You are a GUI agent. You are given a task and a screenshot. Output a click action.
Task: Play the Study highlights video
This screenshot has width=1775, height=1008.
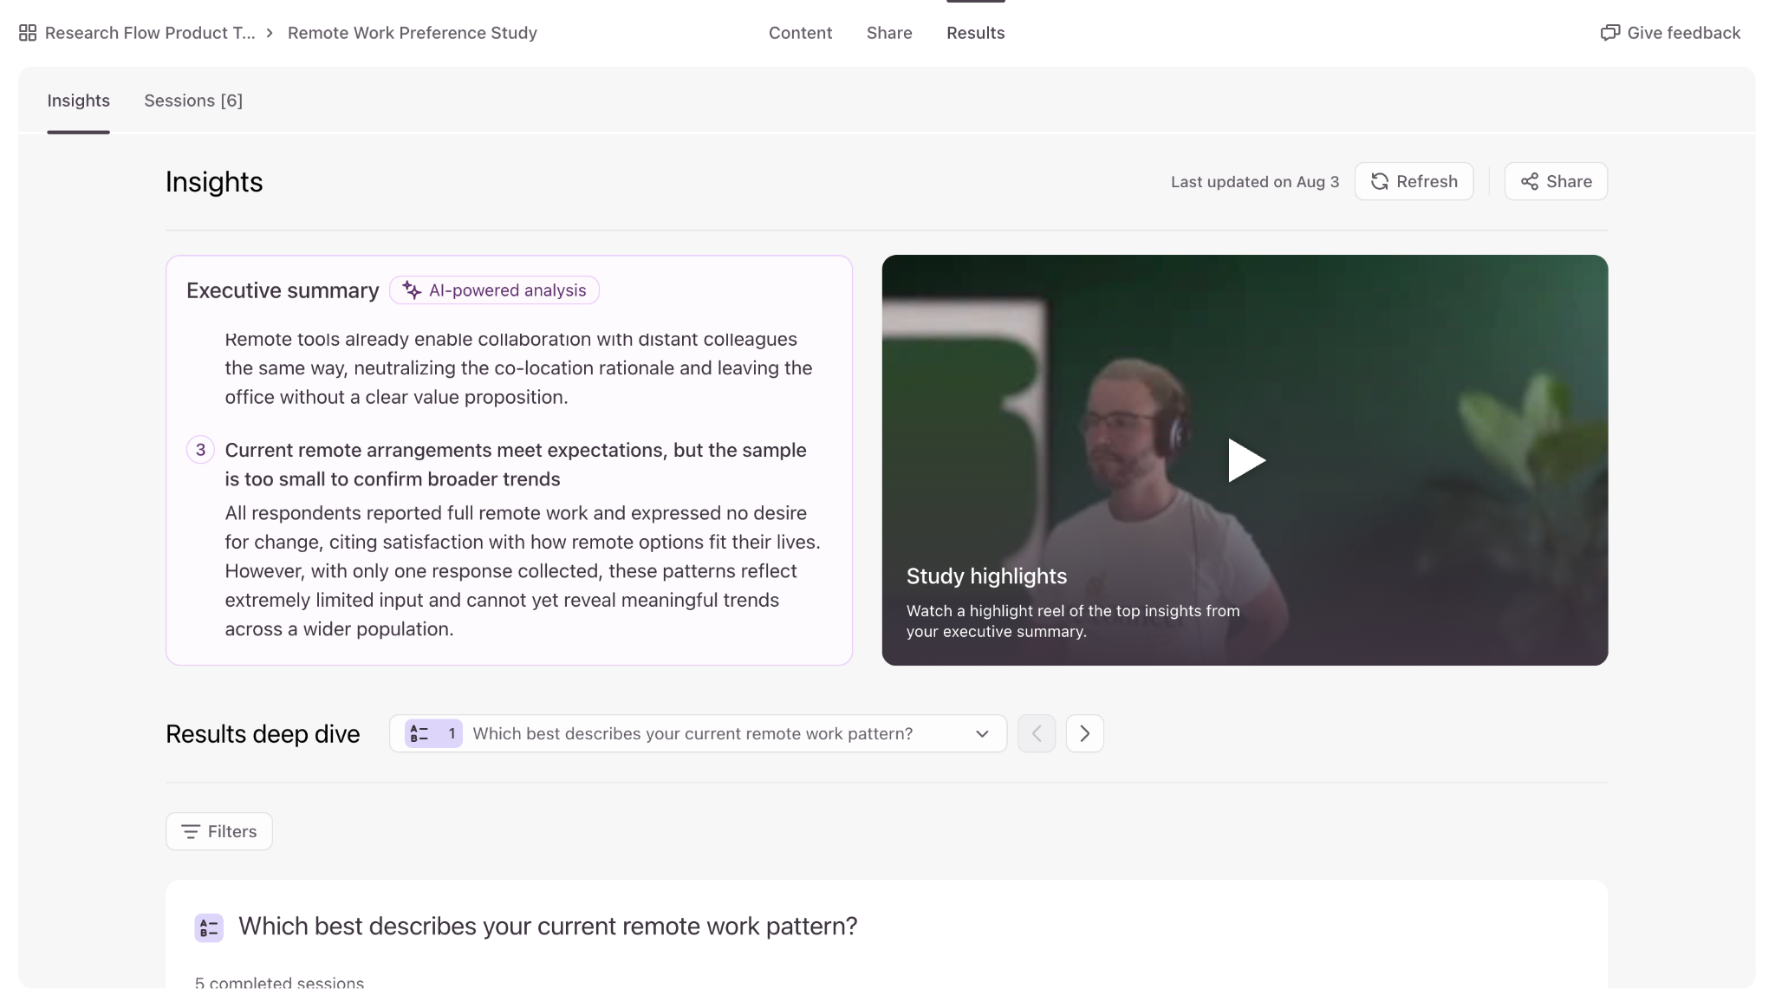1246,460
